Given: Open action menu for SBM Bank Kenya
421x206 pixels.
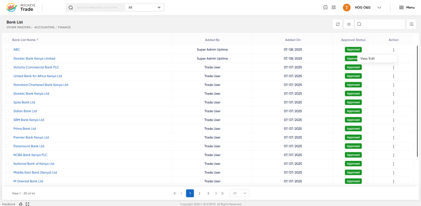Looking at the screenshot, I should coord(393,120).
